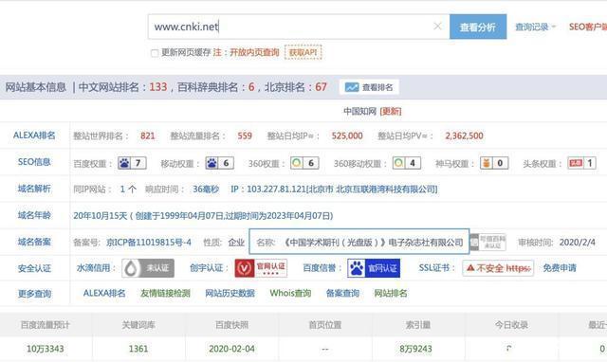
Task: Click the 百度流量预计 column header
Action: (46, 325)
